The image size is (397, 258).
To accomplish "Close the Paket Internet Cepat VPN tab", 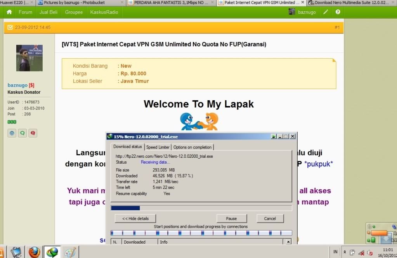I will [303, 2].
